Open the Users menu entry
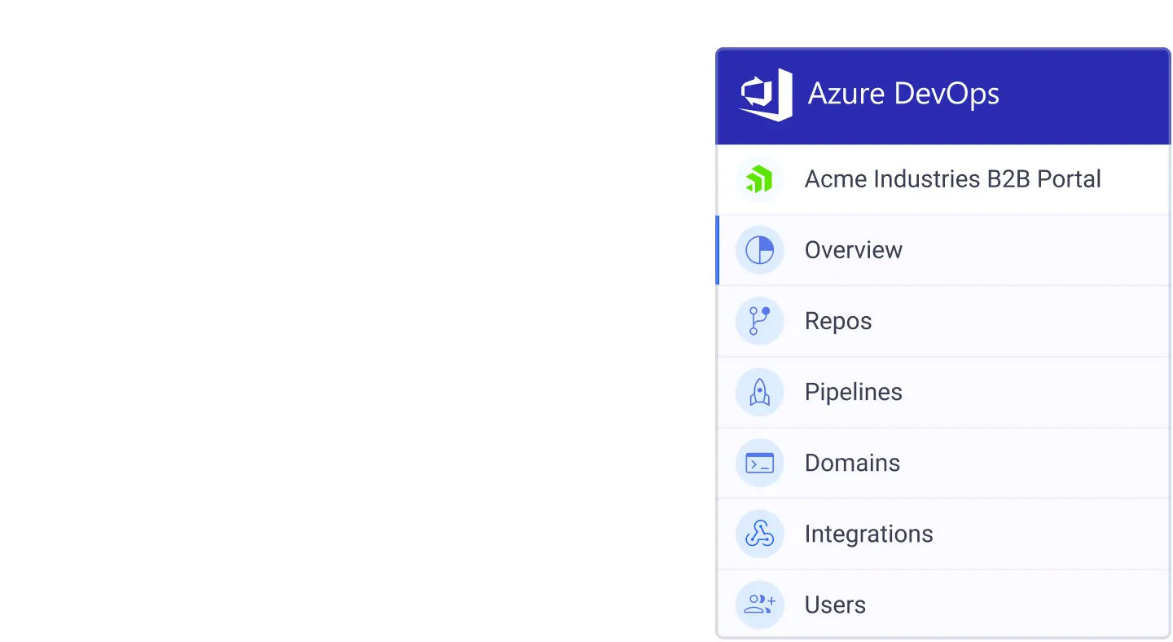This screenshot has height=642, width=1173. [x=835, y=605]
